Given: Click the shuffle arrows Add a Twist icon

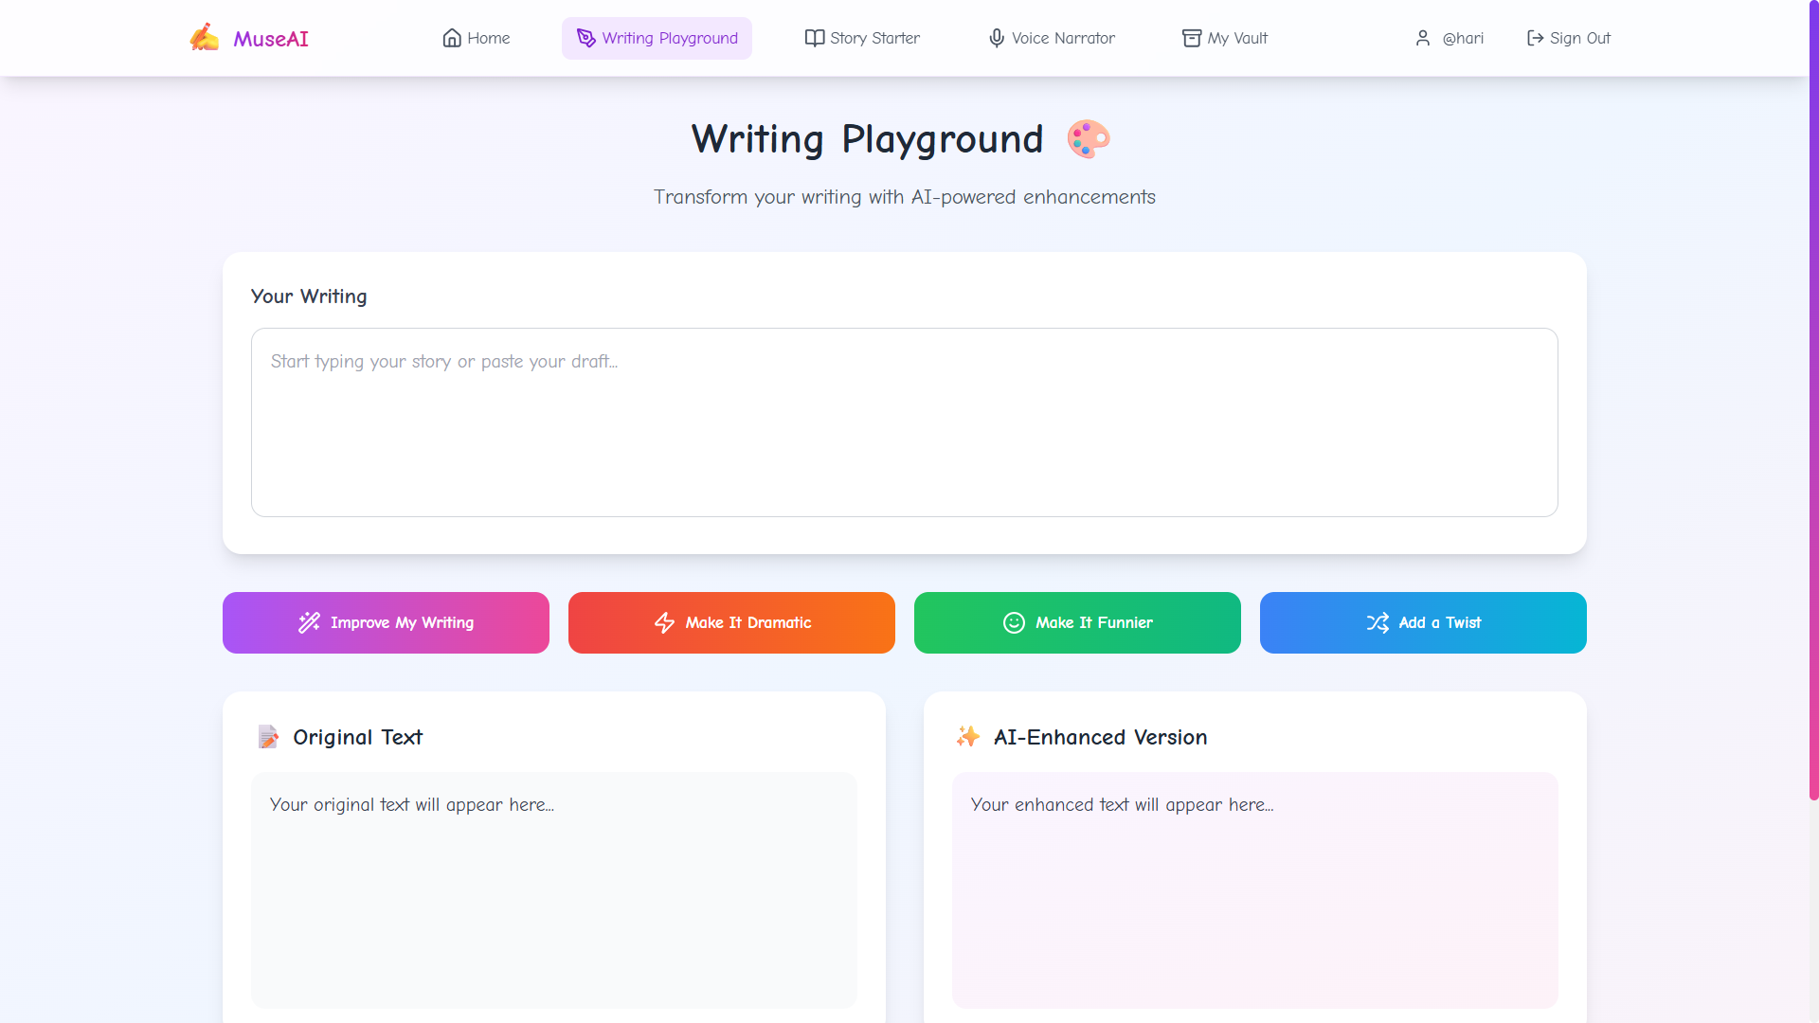Looking at the screenshot, I should (x=1378, y=622).
